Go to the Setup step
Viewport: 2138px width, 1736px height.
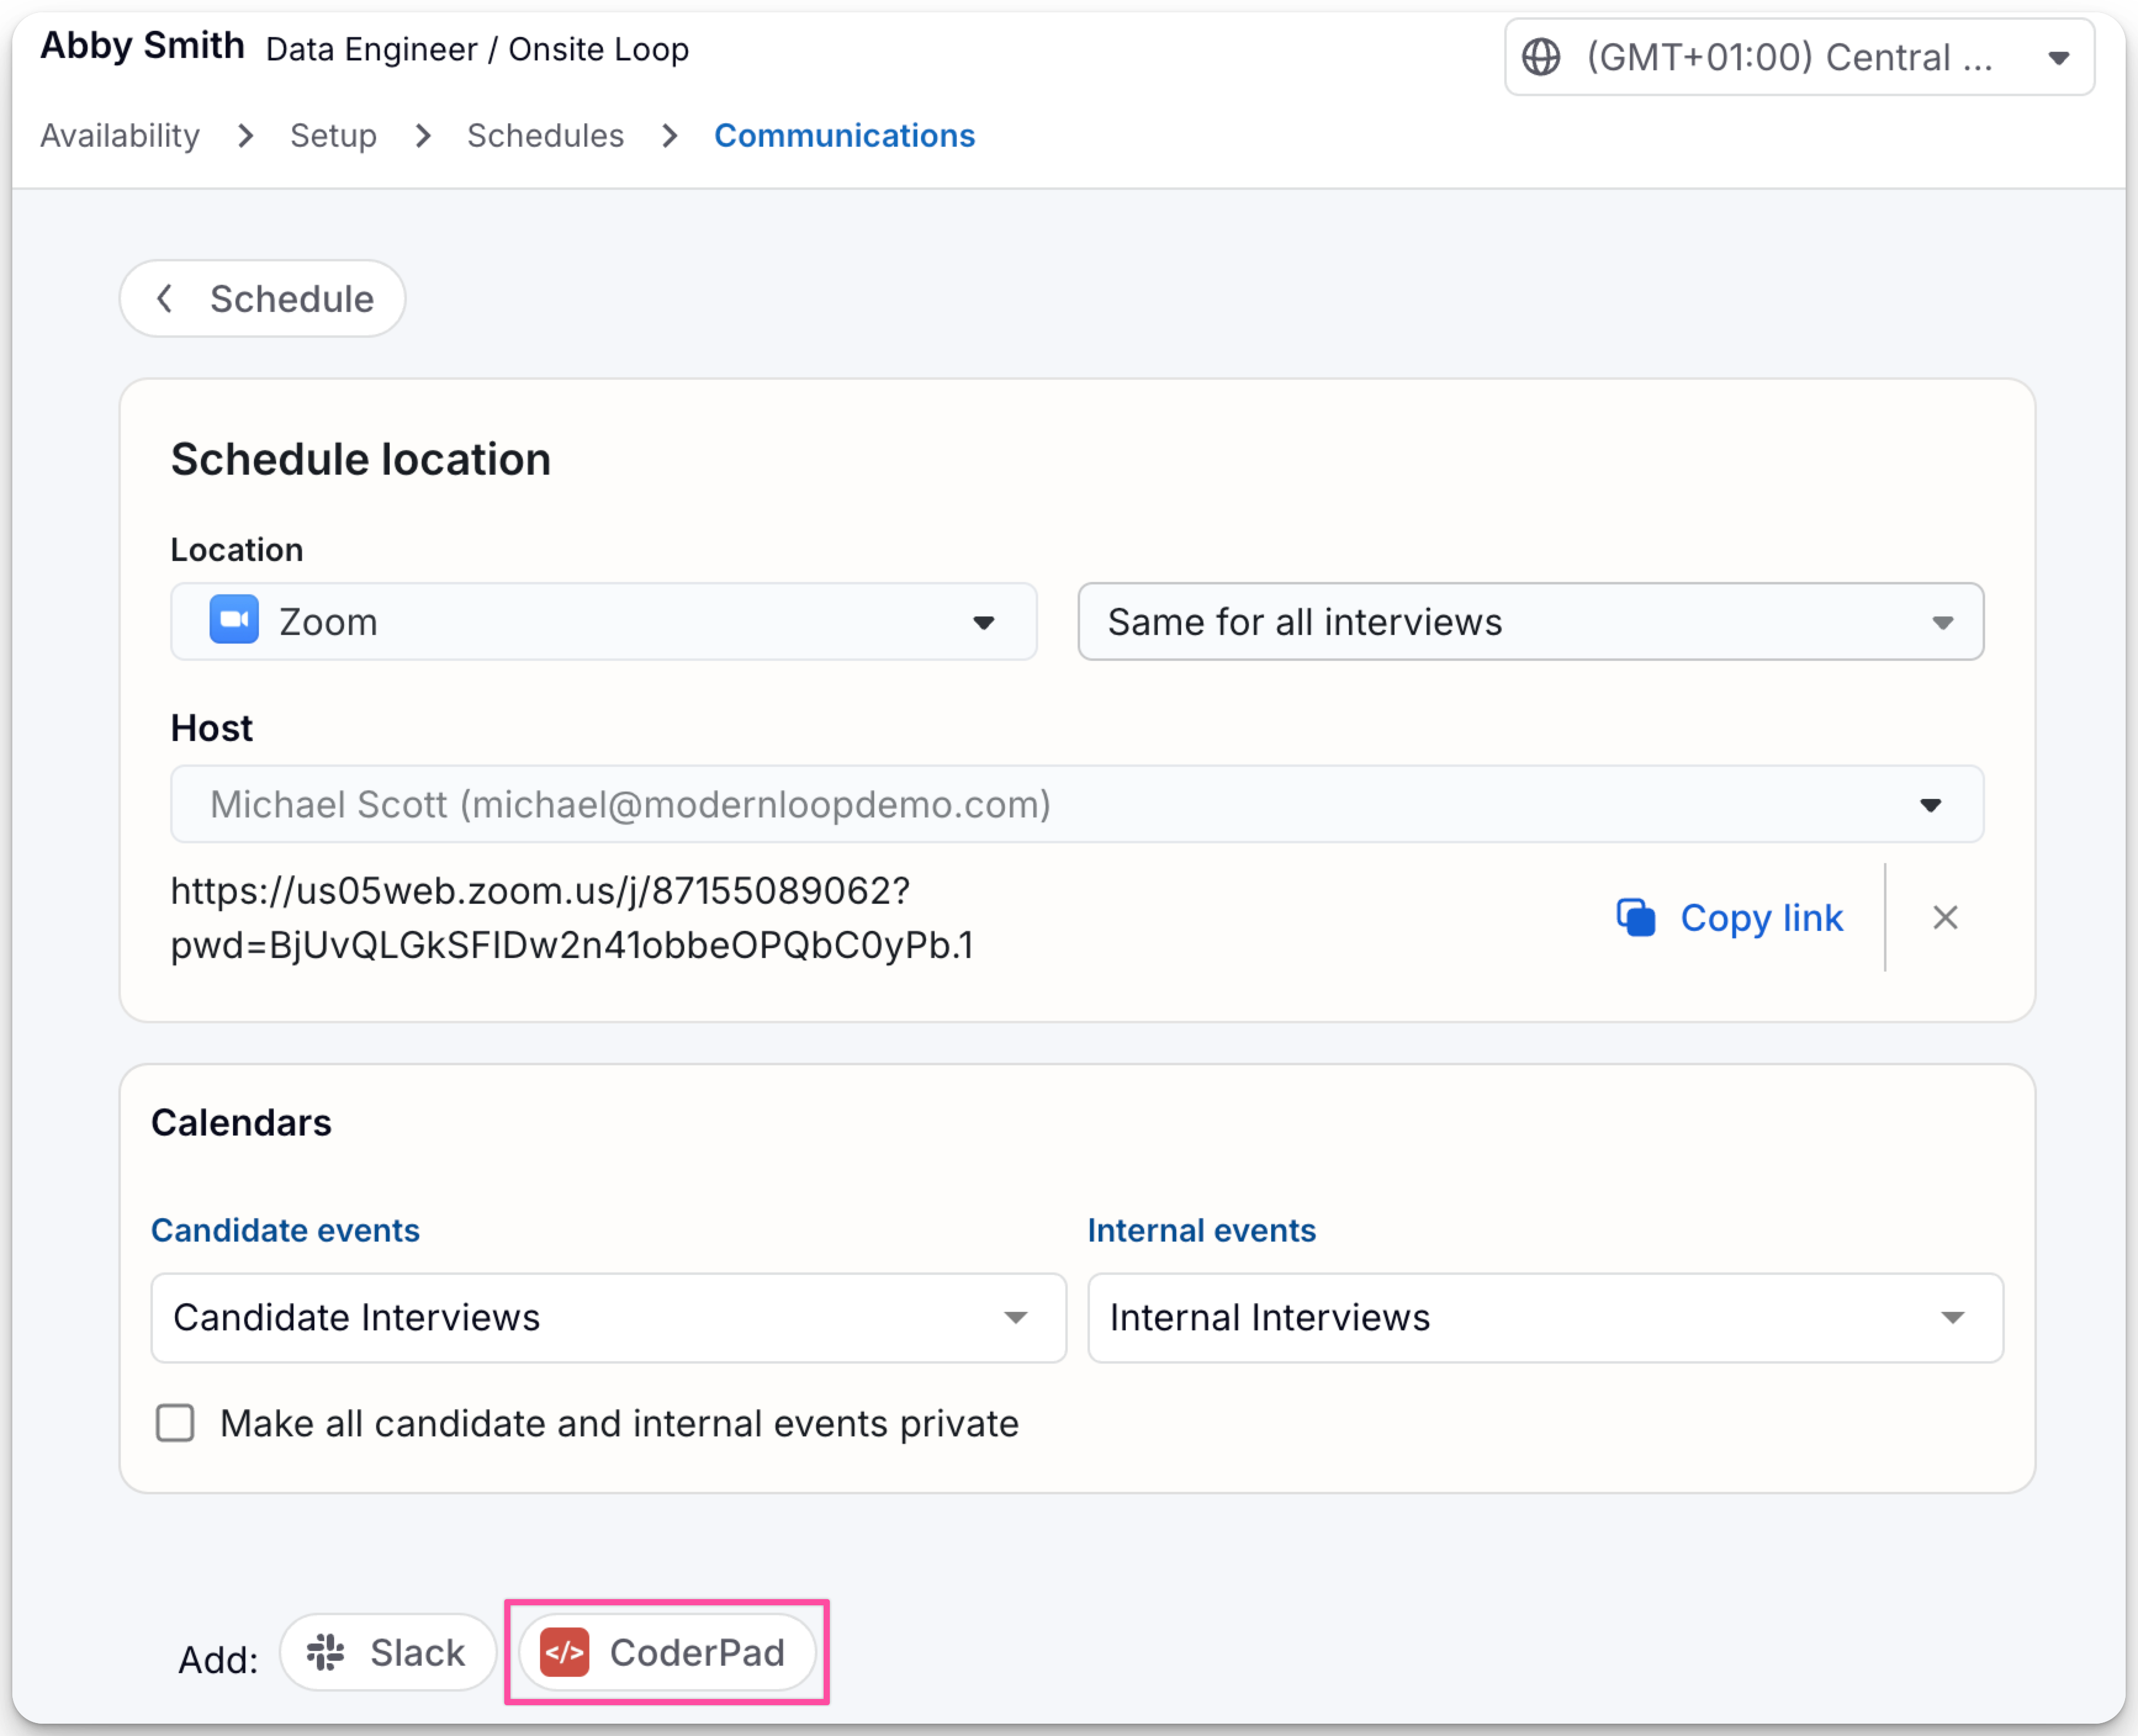[333, 136]
